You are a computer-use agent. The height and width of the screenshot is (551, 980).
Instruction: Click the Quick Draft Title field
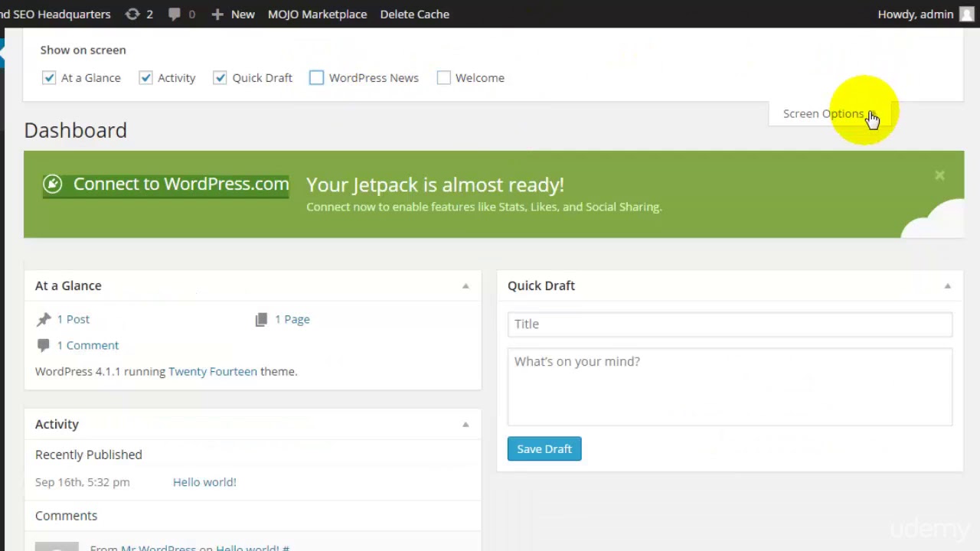[x=730, y=324]
